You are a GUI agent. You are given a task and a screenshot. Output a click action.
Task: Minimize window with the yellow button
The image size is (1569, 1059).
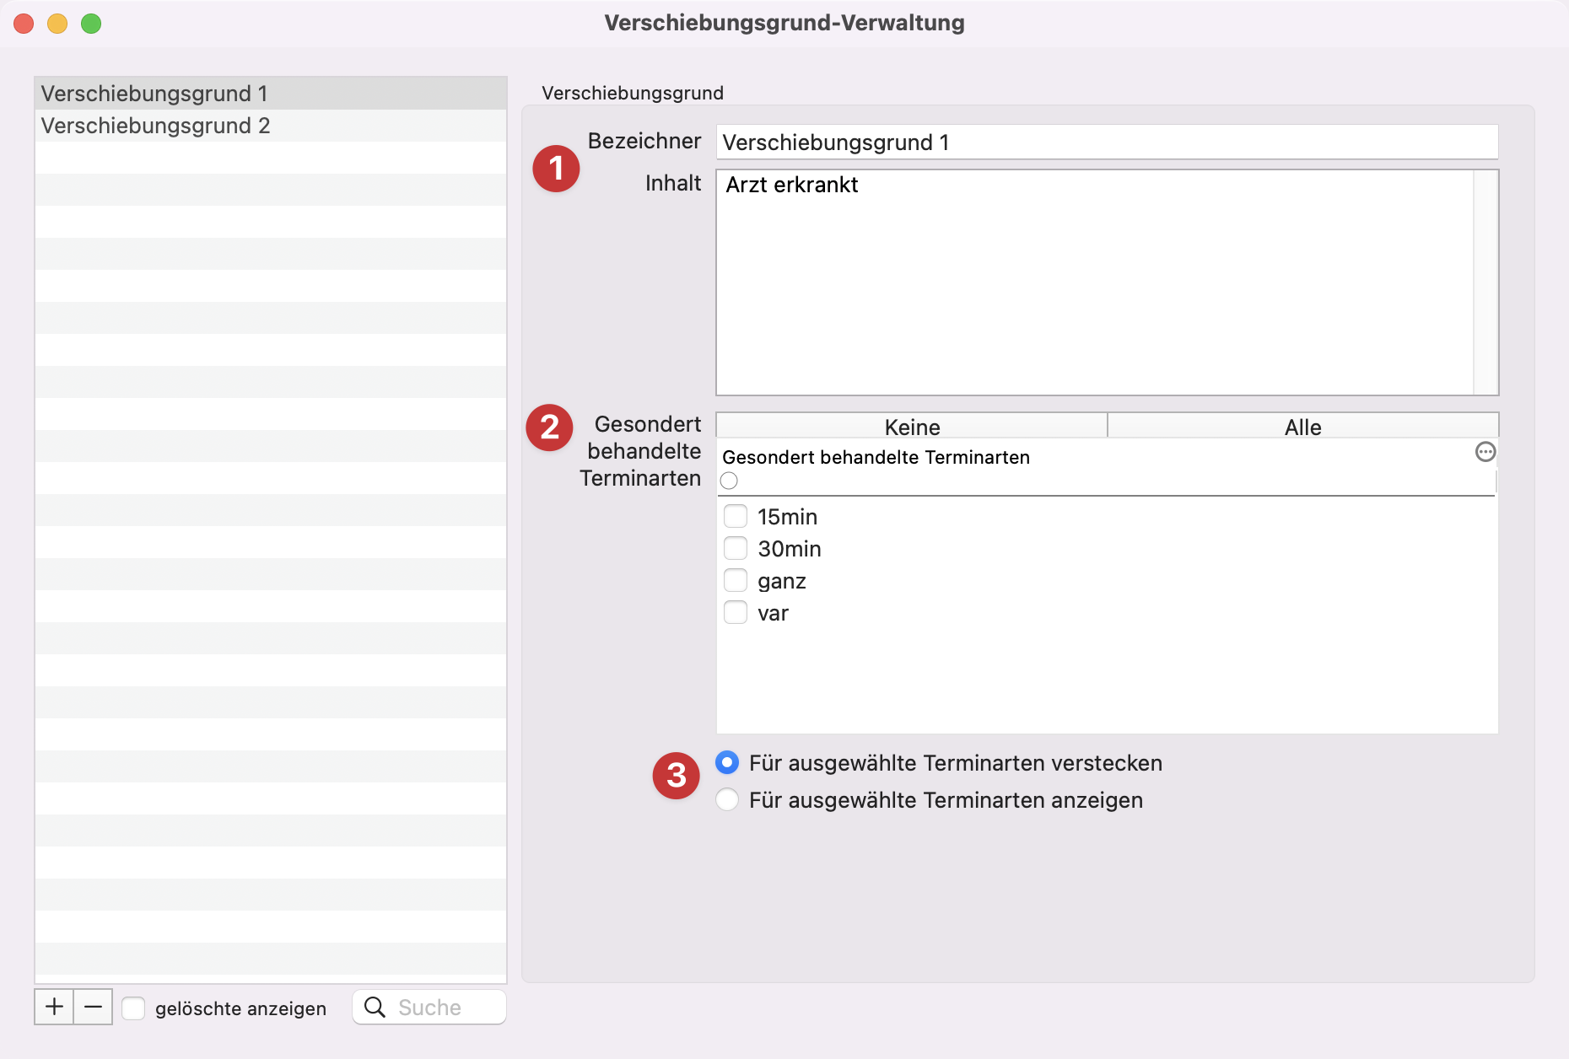click(x=57, y=24)
